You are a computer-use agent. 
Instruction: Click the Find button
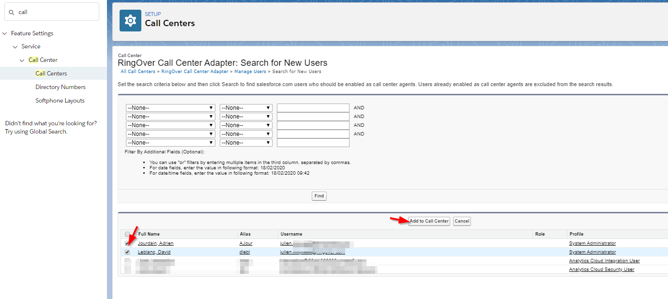319,196
